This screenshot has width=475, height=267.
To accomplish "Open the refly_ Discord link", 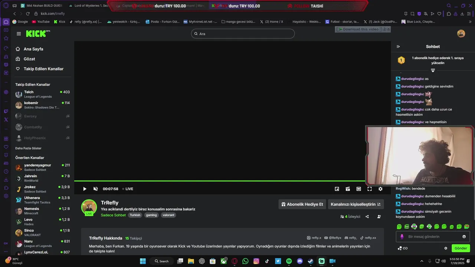I will tap(351, 238).
